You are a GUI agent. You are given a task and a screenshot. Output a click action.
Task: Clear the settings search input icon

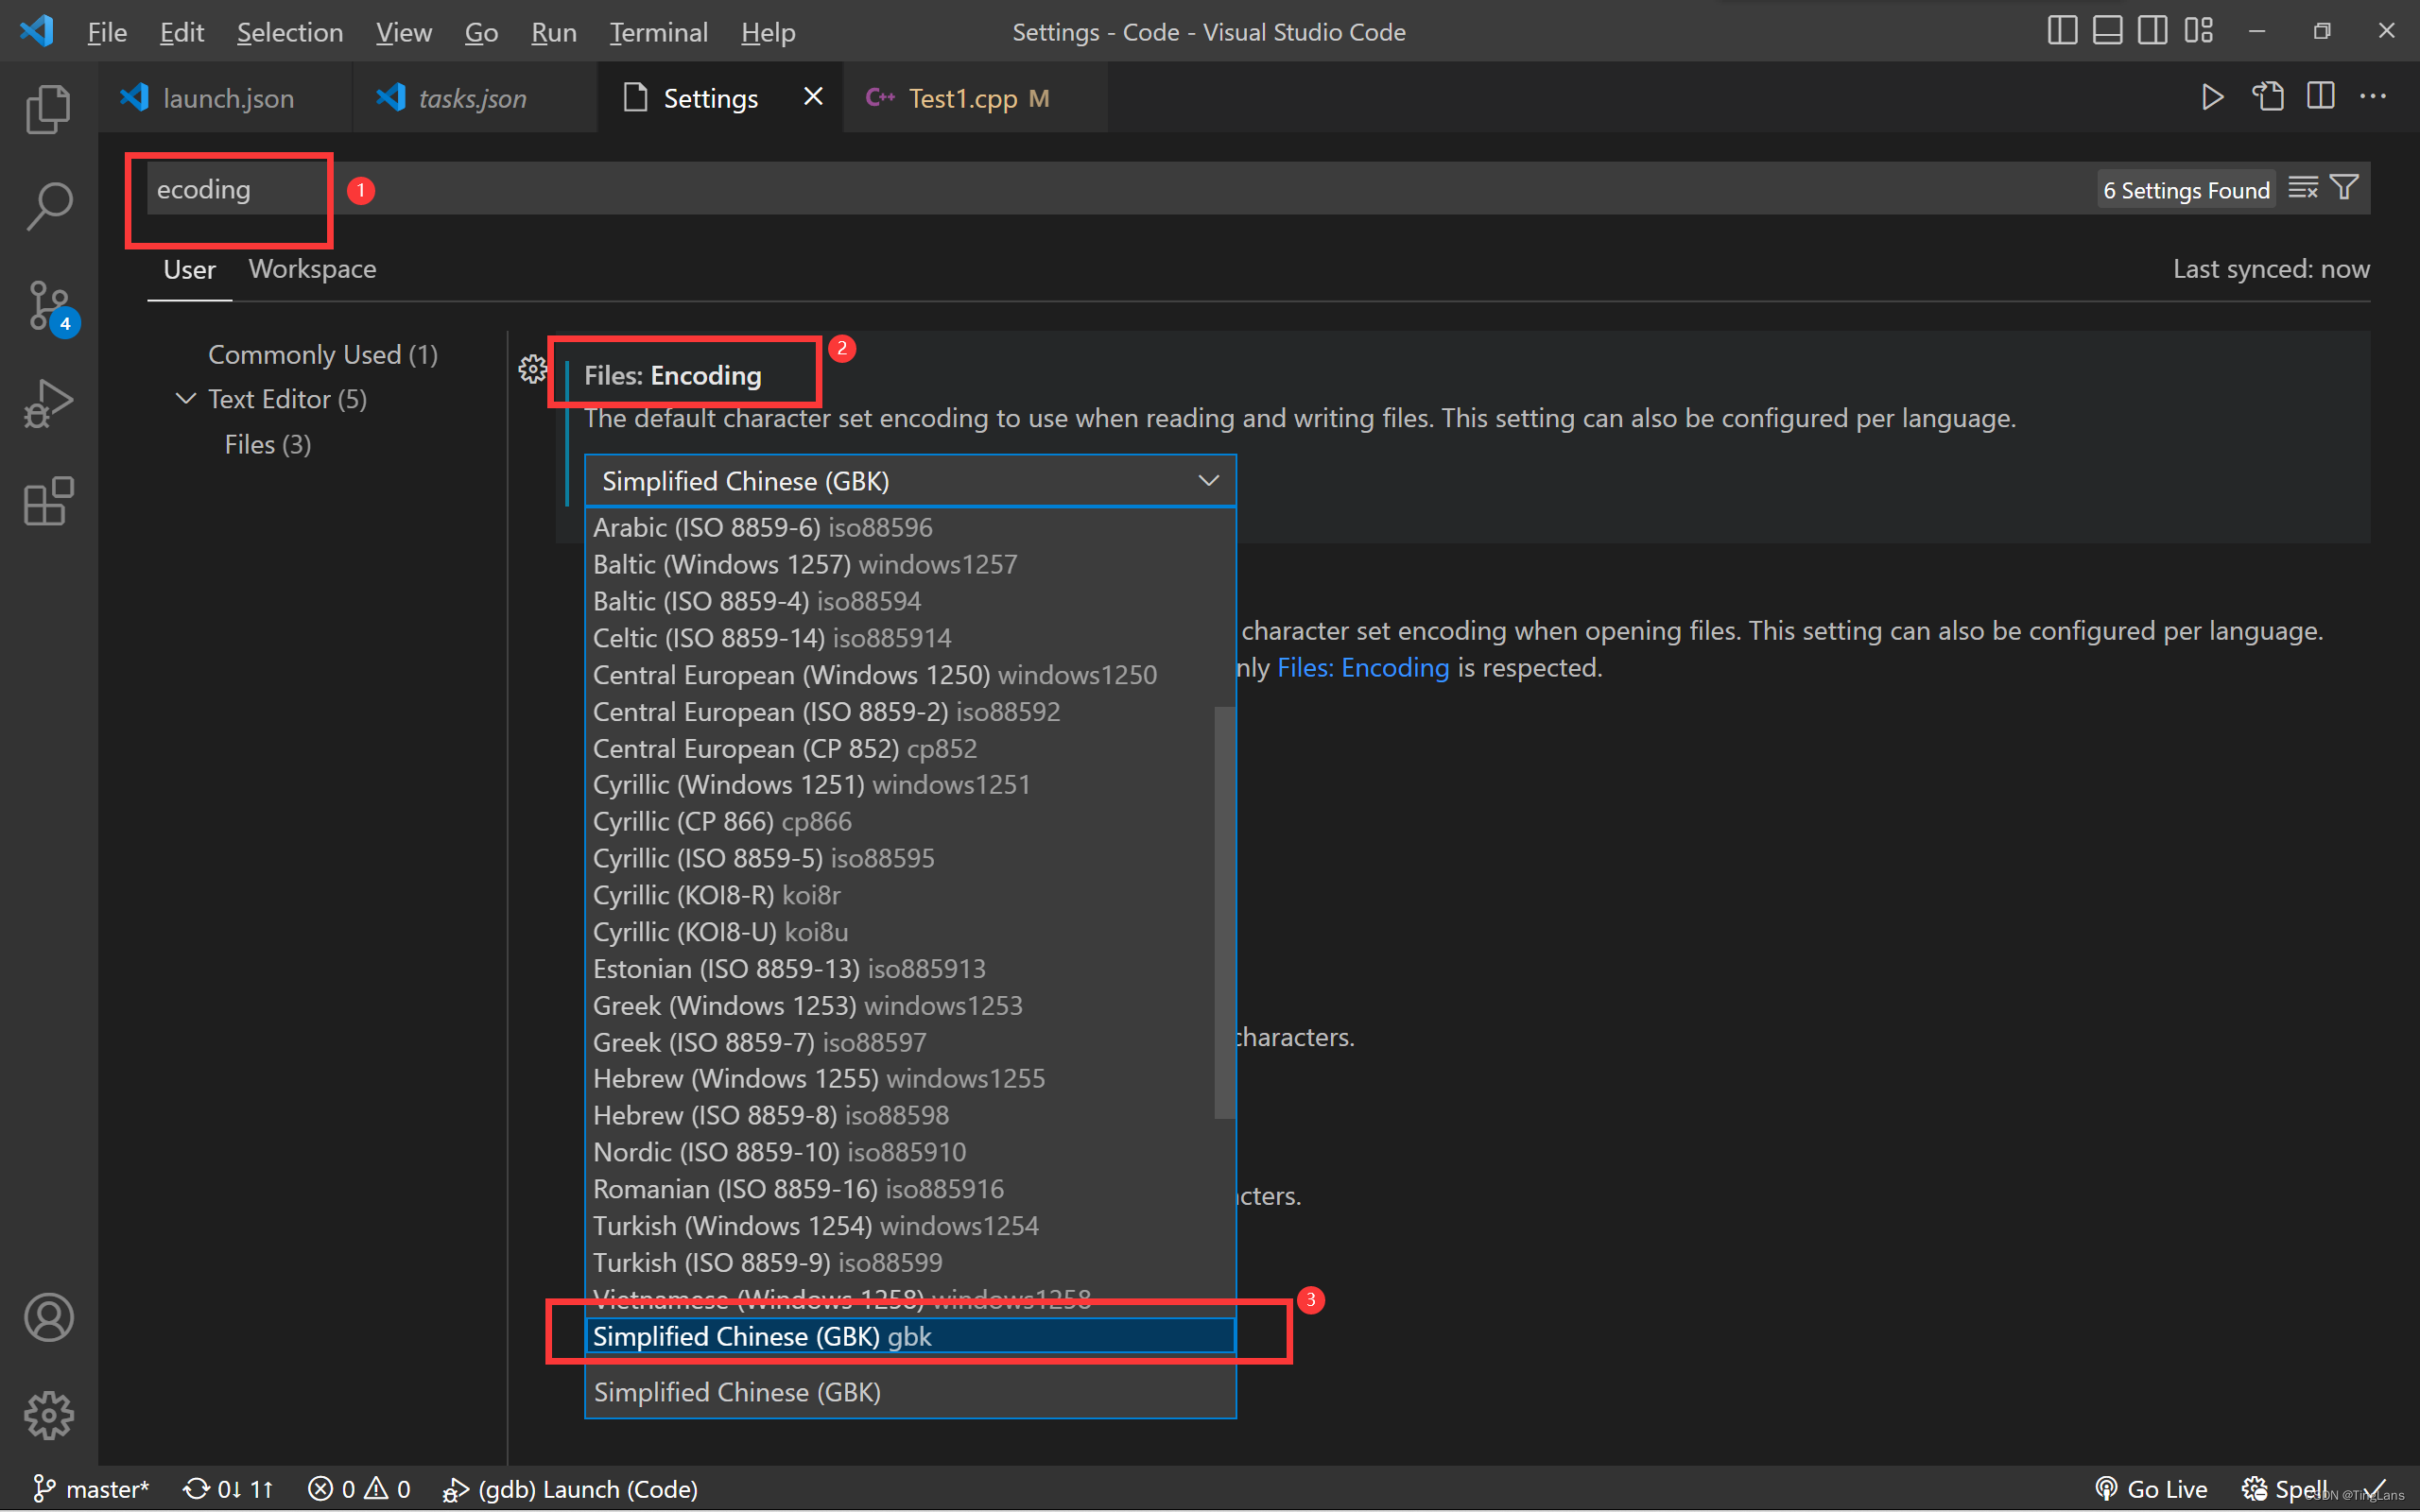pos(2303,188)
